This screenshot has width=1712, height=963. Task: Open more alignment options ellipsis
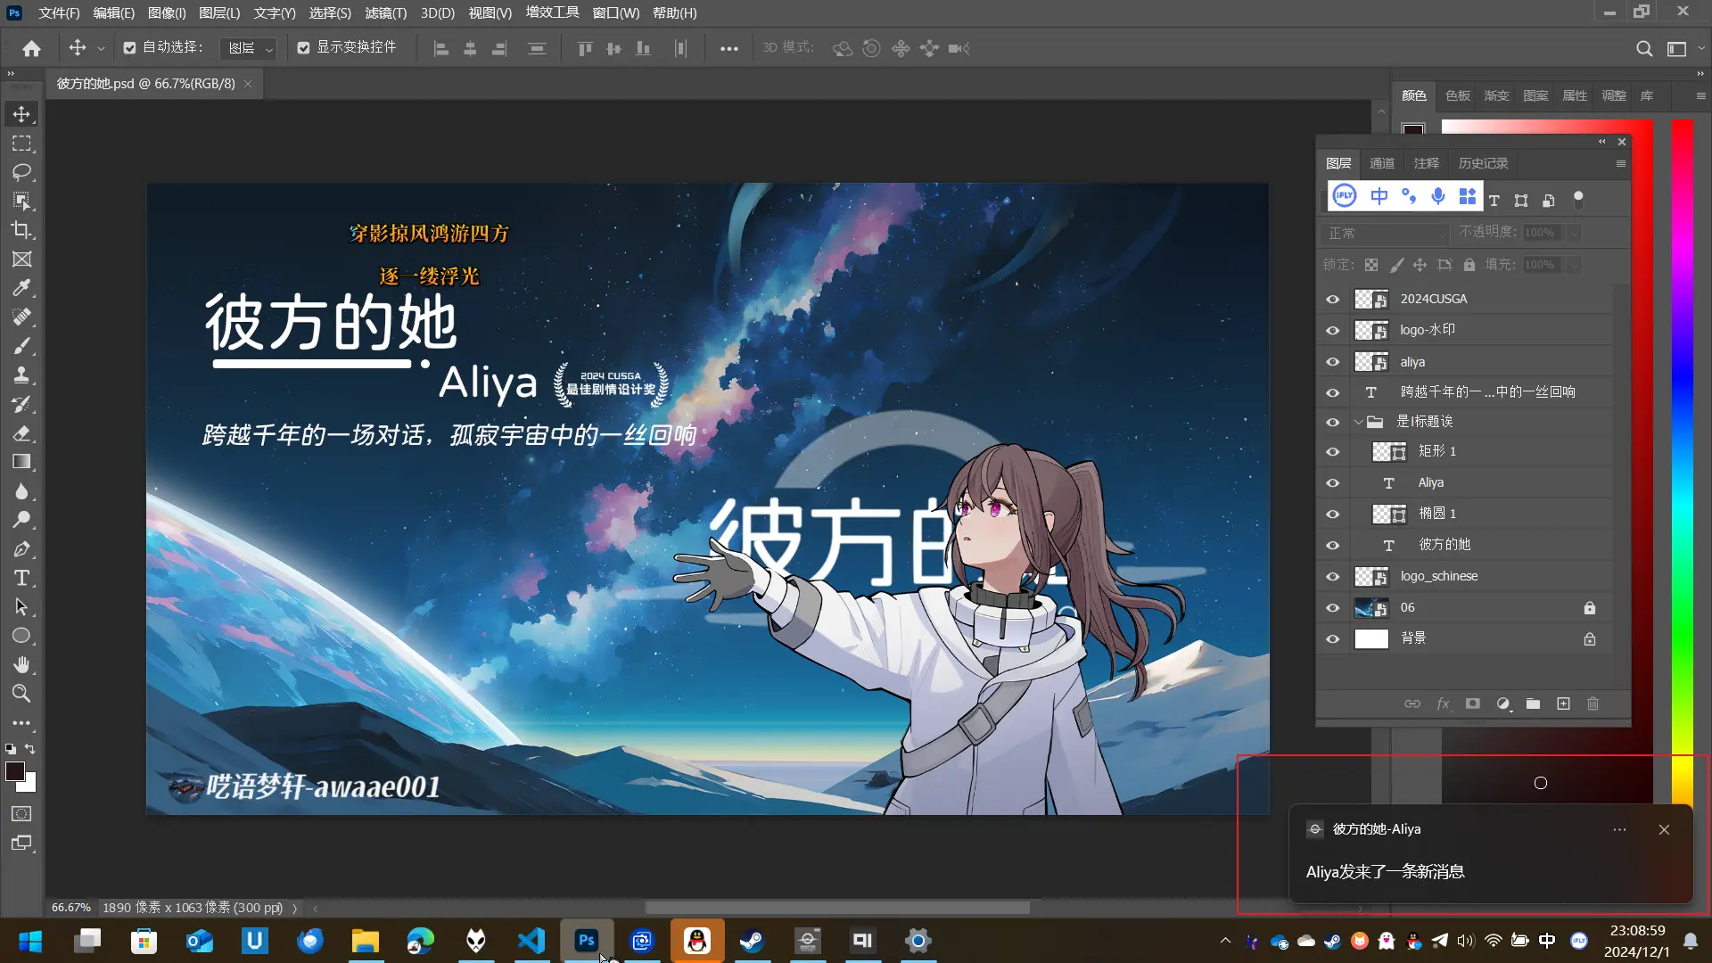728,49
